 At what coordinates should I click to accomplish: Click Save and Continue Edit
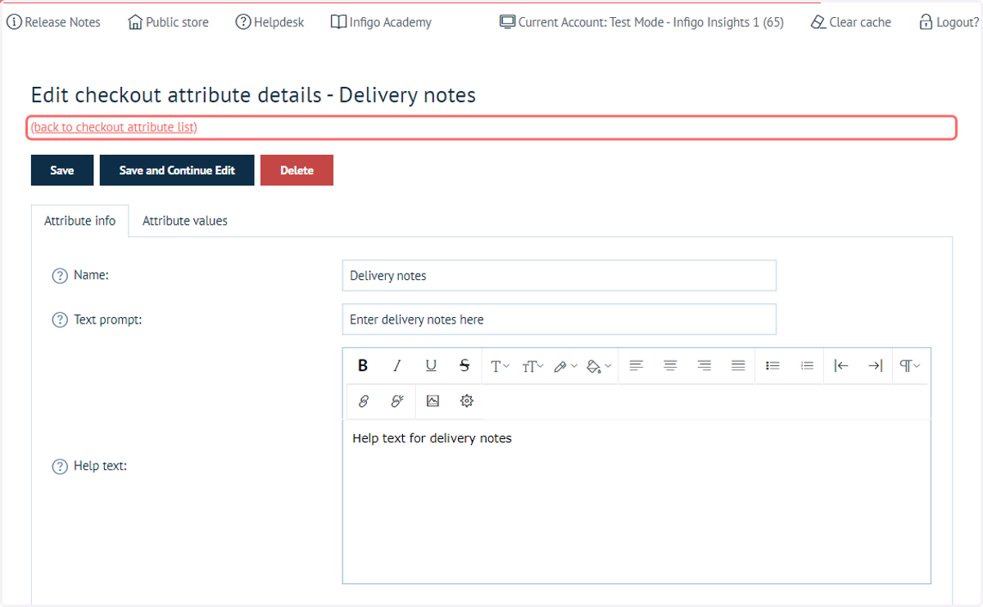(x=177, y=170)
